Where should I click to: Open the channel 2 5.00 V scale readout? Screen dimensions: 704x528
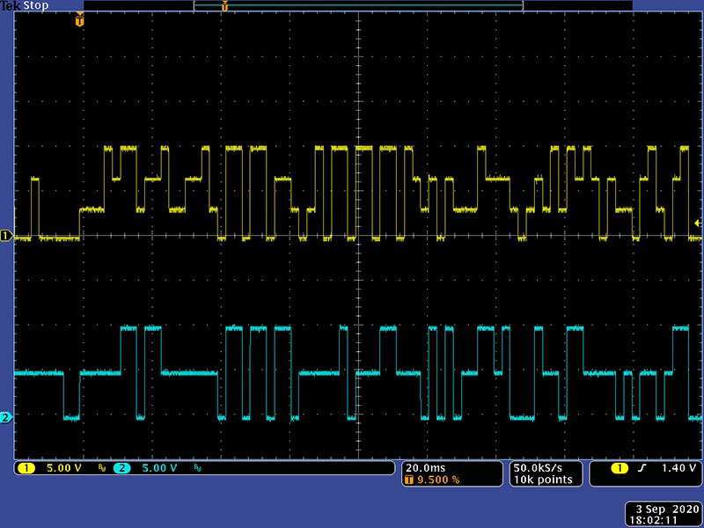pos(160,468)
